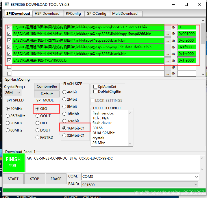Browse file for the 0x1f9000.bin row
Image resolution: width=207 pixels, height=198 pixels.
tap(168, 60)
